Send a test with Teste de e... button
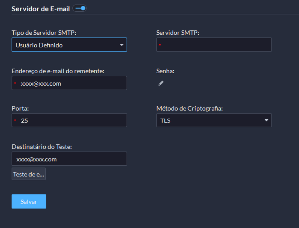Screen dimensions: 299x228 28,174
